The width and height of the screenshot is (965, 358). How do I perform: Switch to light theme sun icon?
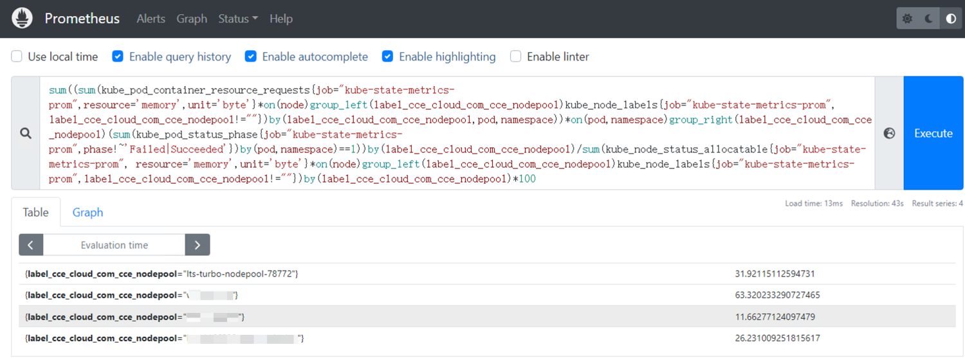[x=908, y=19]
